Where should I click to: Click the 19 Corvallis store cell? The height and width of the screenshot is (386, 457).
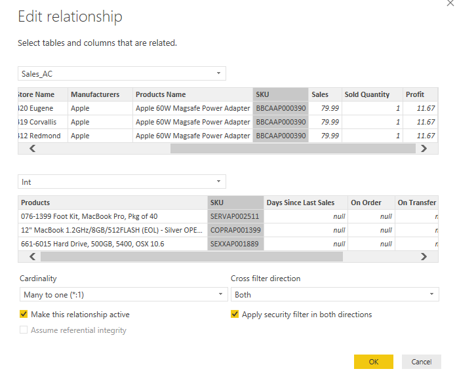43,122
